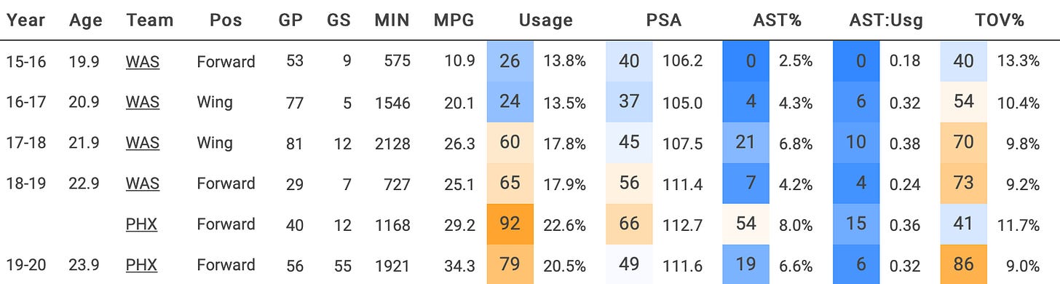Open the PHX team link with 40 games
This screenshot has height=284, width=1060.
pos(141,224)
